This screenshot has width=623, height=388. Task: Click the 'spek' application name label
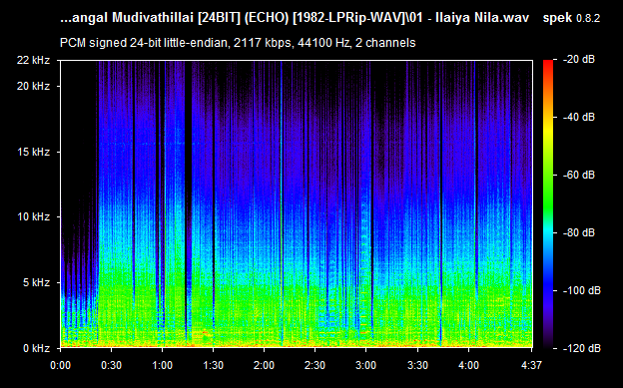[x=557, y=18]
